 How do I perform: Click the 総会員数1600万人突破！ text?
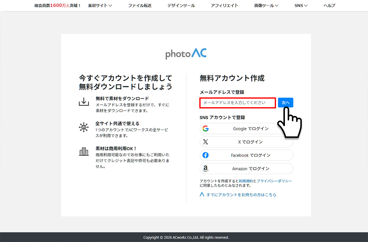tap(58, 6)
